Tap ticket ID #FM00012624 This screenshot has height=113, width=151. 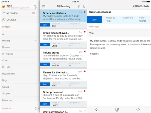(x=141, y=7)
